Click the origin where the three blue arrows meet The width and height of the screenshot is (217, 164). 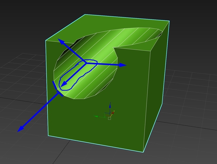86,63
